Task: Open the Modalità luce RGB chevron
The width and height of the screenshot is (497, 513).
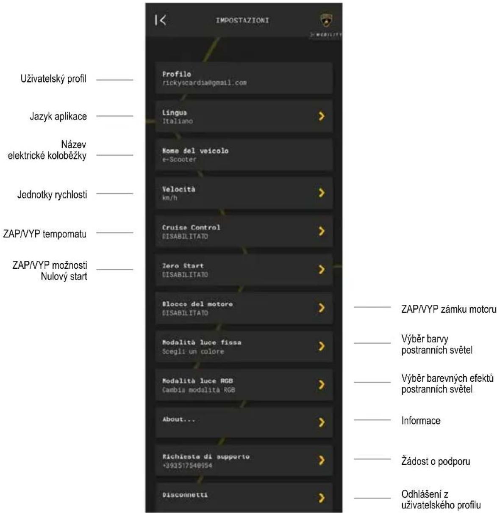Action: [322, 384]
